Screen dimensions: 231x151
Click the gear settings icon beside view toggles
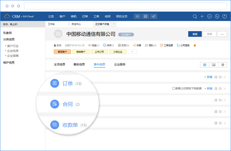point(223,65)
